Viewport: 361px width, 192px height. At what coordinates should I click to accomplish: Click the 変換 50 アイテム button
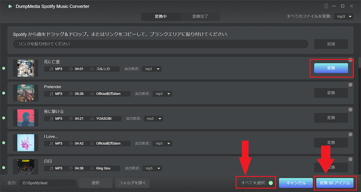point(334,183)
